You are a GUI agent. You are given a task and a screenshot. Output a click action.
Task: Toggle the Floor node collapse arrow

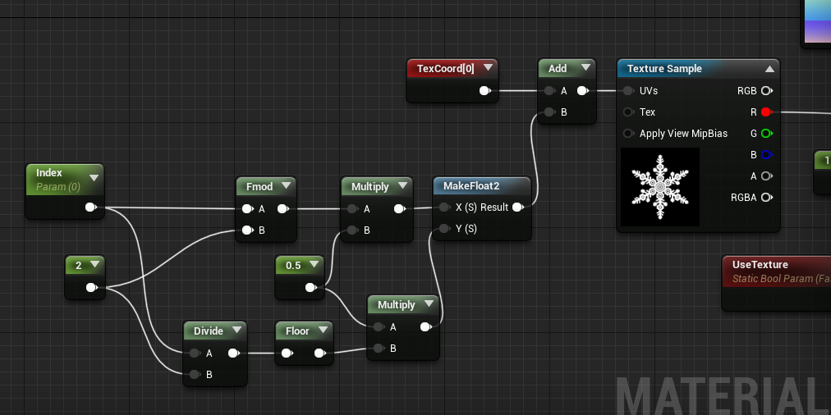[324, 330]
